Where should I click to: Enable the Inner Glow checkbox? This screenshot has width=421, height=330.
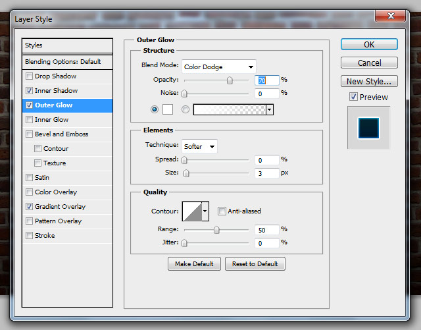tap(29, 120)
